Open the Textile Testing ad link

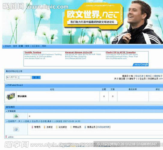[33, 52]
